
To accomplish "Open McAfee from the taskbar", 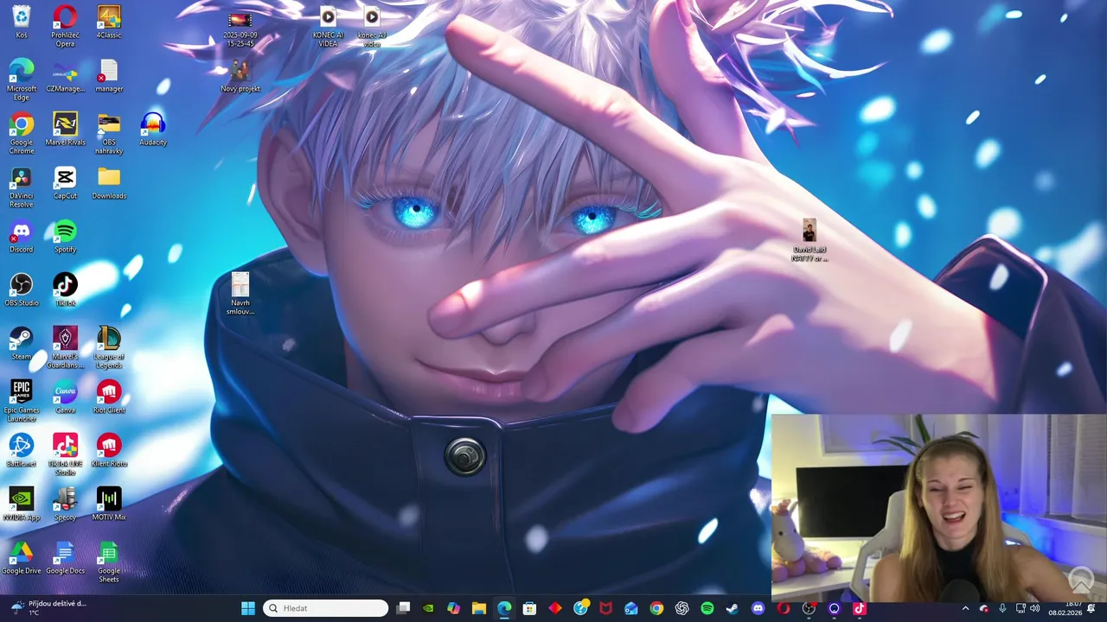I will click(605, 608).
